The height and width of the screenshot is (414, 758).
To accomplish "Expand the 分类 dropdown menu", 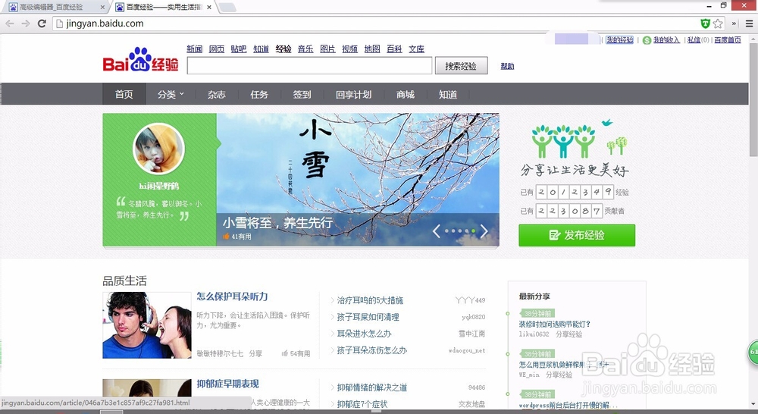I will [x=171, y=94].
